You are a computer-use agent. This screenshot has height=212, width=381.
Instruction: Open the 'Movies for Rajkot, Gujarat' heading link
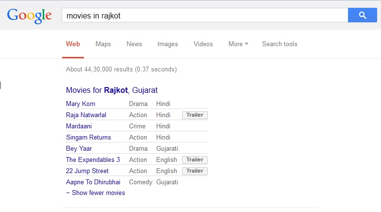click(x=112, y=90)
